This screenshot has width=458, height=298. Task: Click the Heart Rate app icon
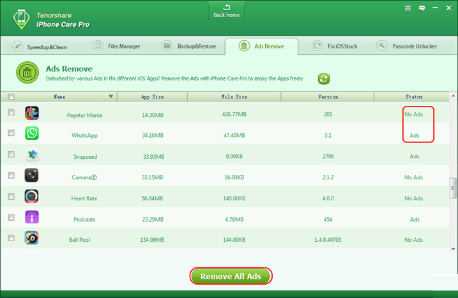[31, 196]
